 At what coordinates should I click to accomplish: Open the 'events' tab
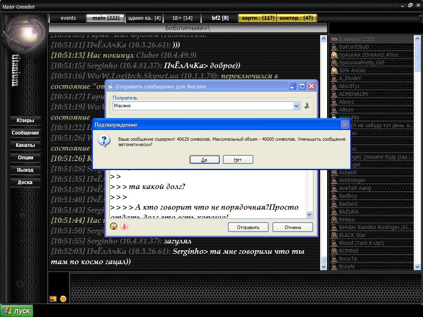coord(68,18)
